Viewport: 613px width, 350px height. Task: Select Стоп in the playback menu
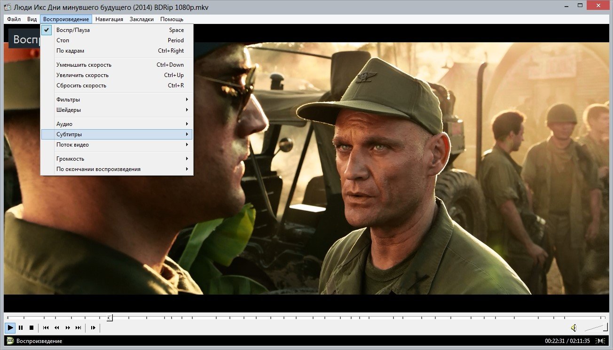[x=117, y=40]
